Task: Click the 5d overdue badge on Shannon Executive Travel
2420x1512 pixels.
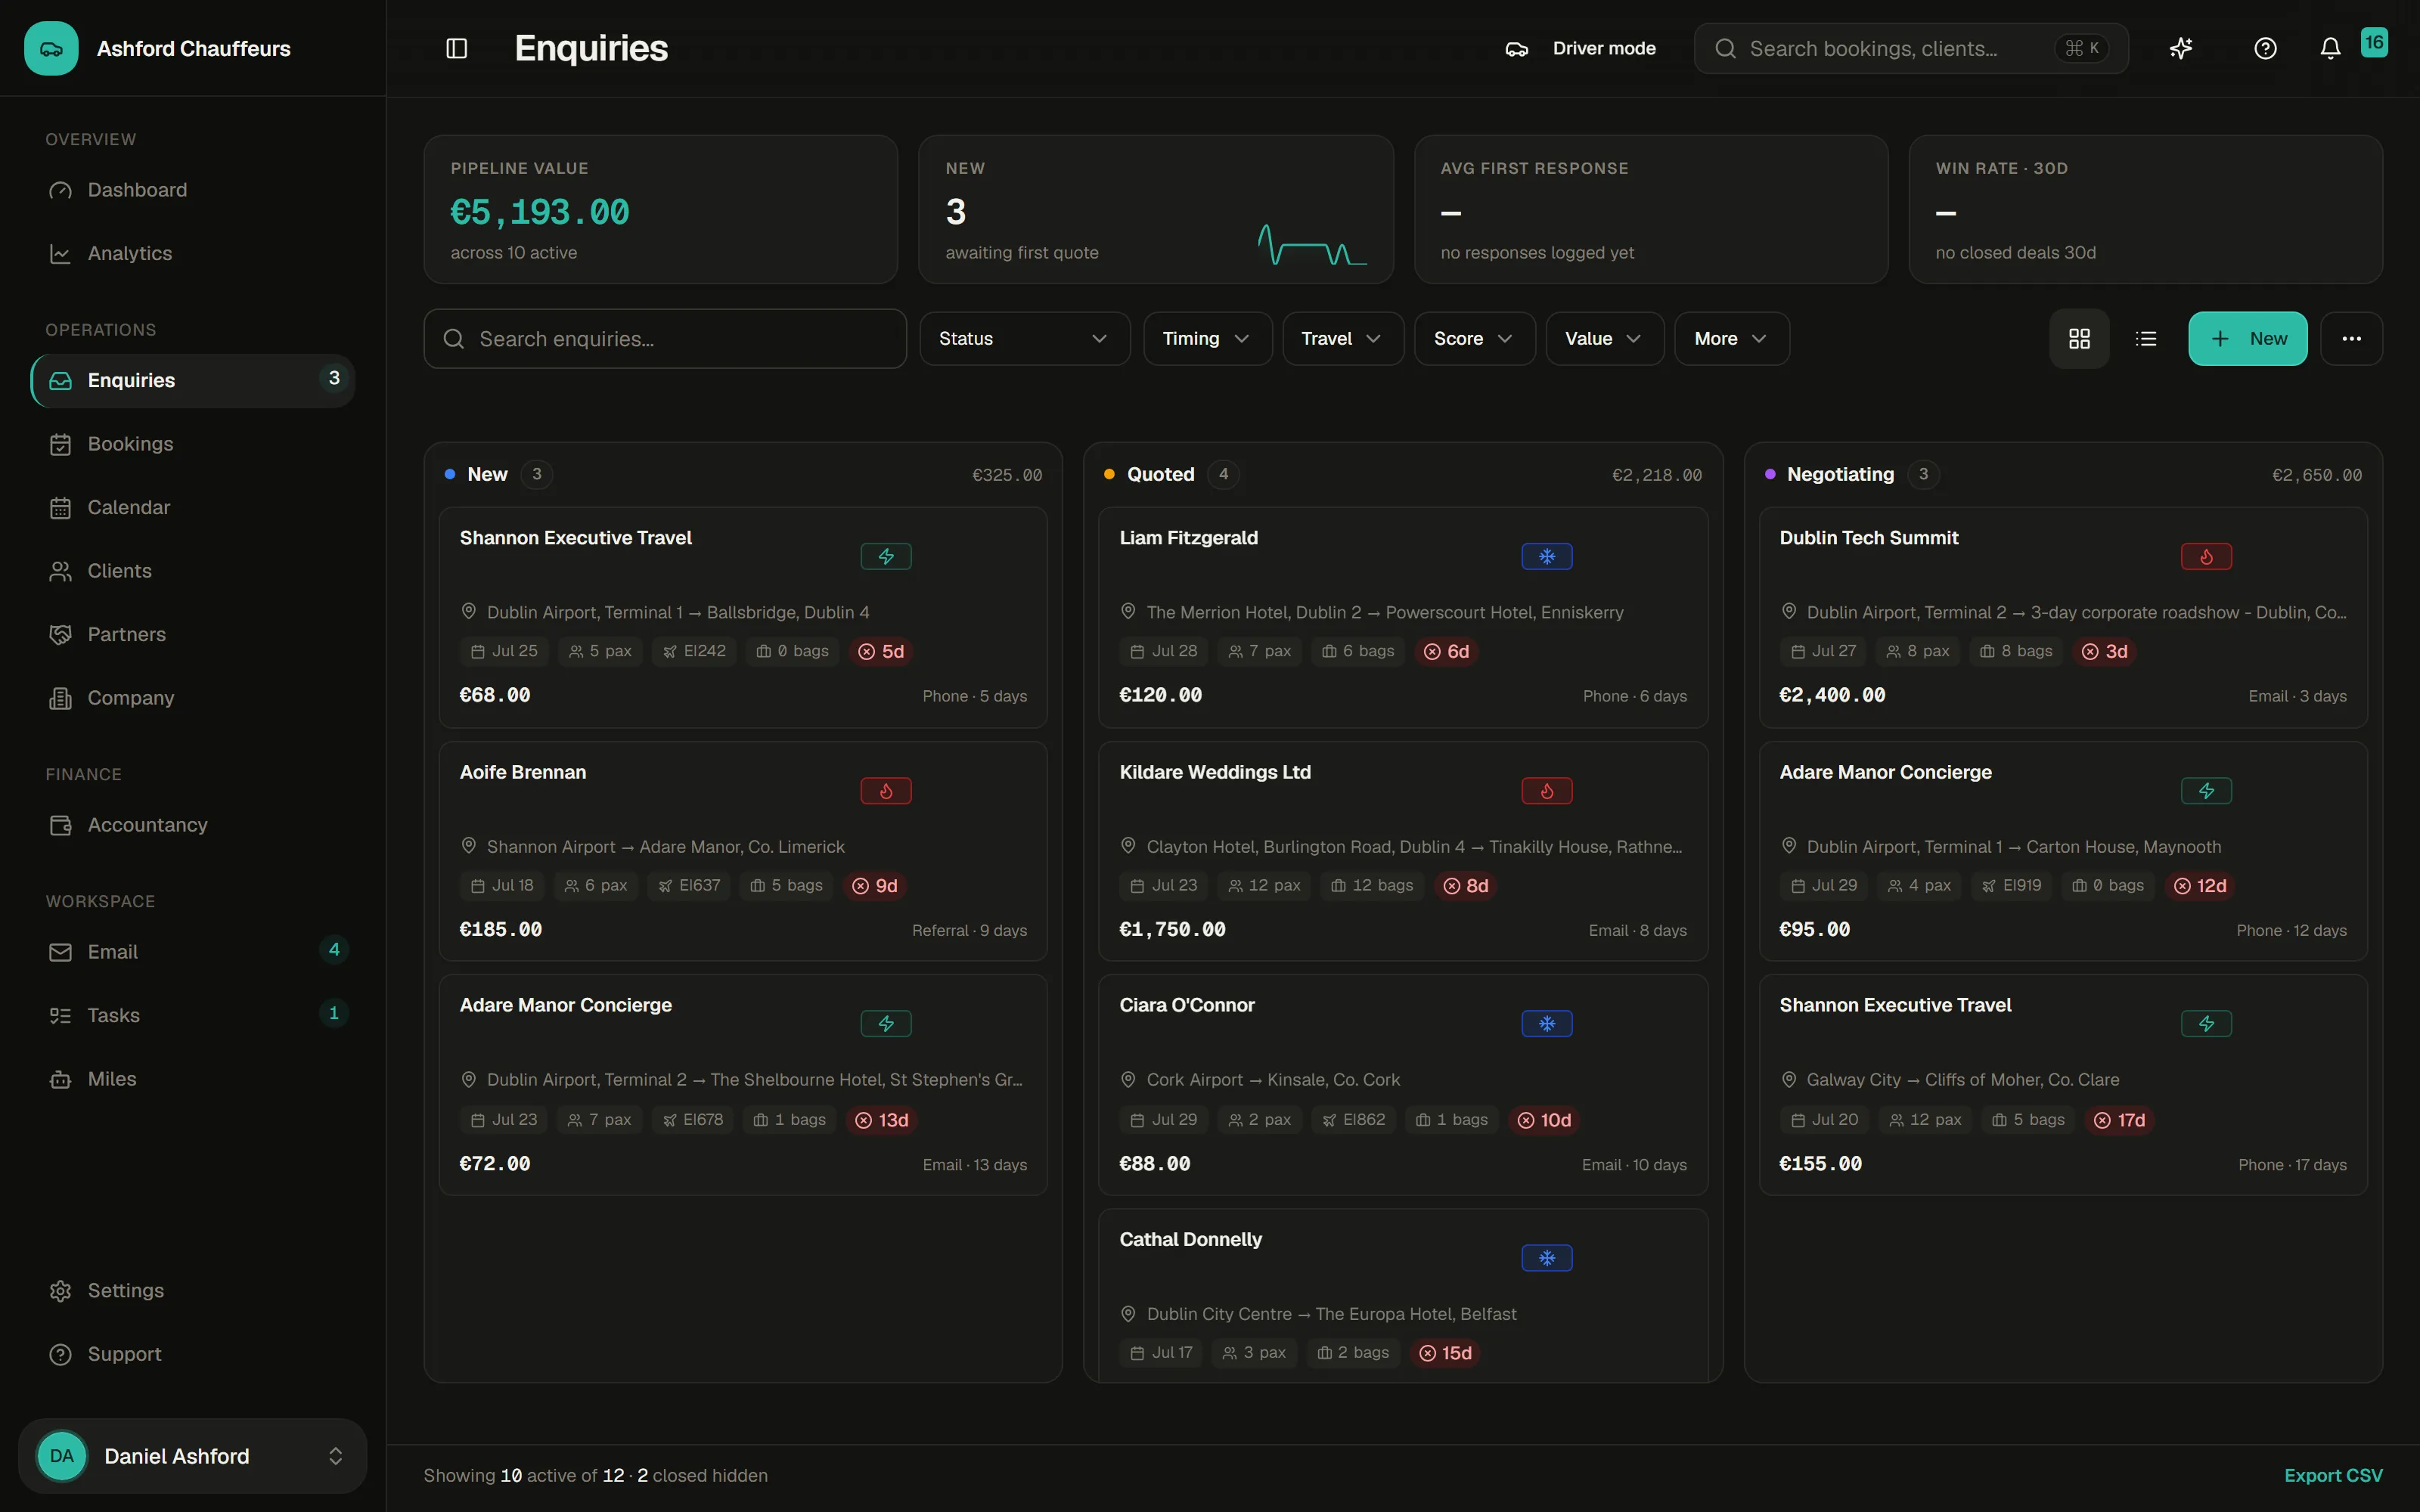Action: [x=881, y=651]
